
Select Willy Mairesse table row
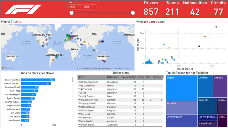(120, 111)
